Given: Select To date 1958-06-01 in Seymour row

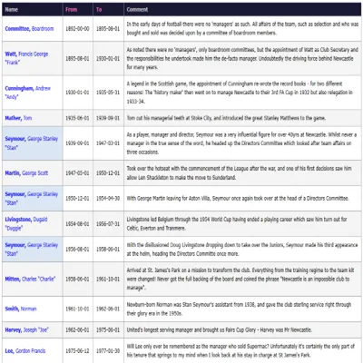Looking at the screenshot, I should [x=108, y=250].
